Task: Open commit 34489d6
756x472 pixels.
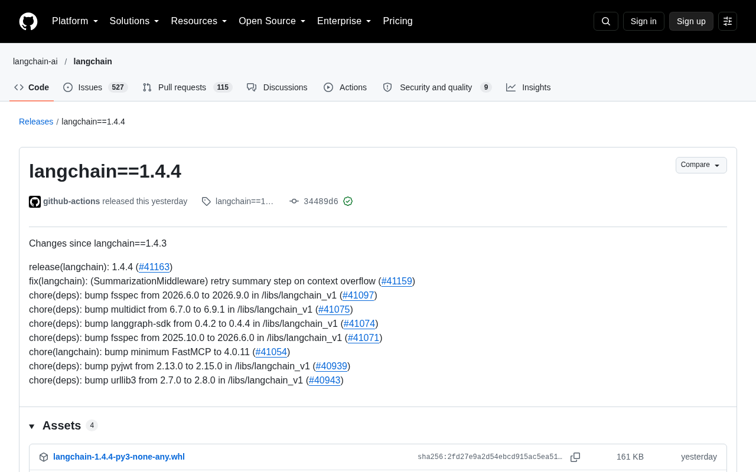Action: [321, 201]
